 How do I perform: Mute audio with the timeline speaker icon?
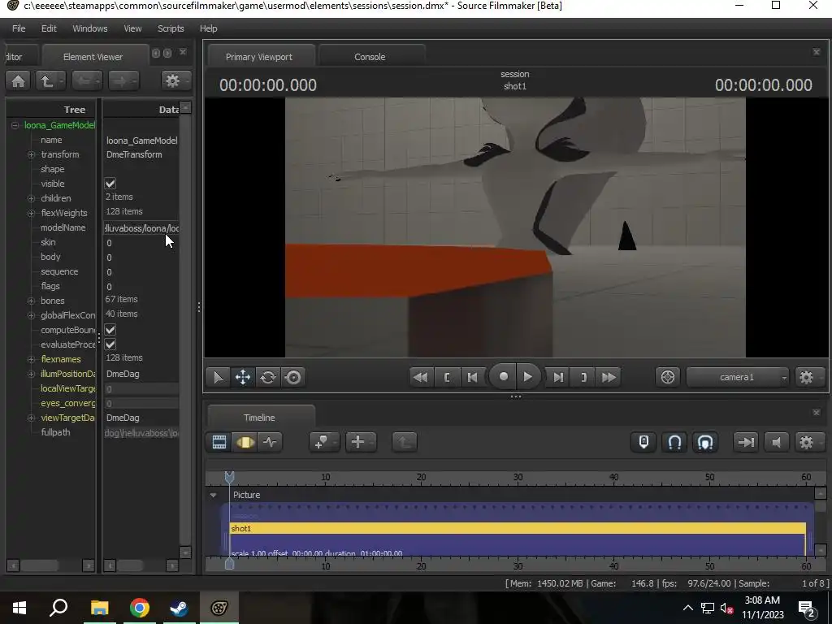click(x=776, y=442)
